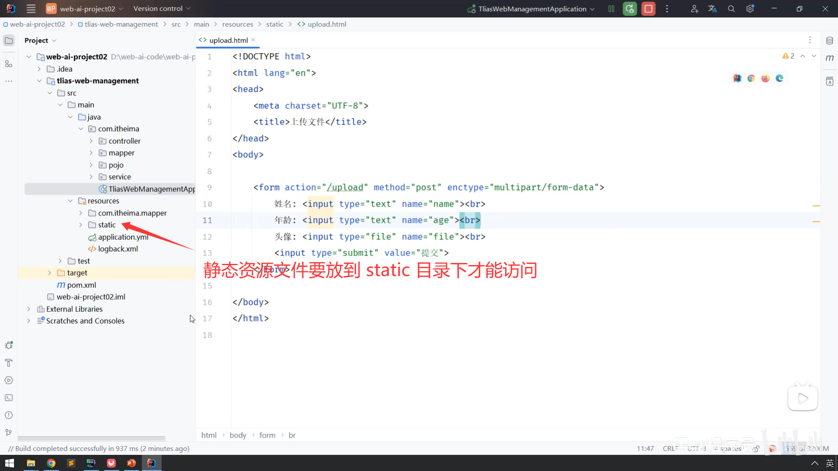This screenshot has height=471, width=838.
Task: Open the Database tool window icon
Action: [x=830, y=41]
